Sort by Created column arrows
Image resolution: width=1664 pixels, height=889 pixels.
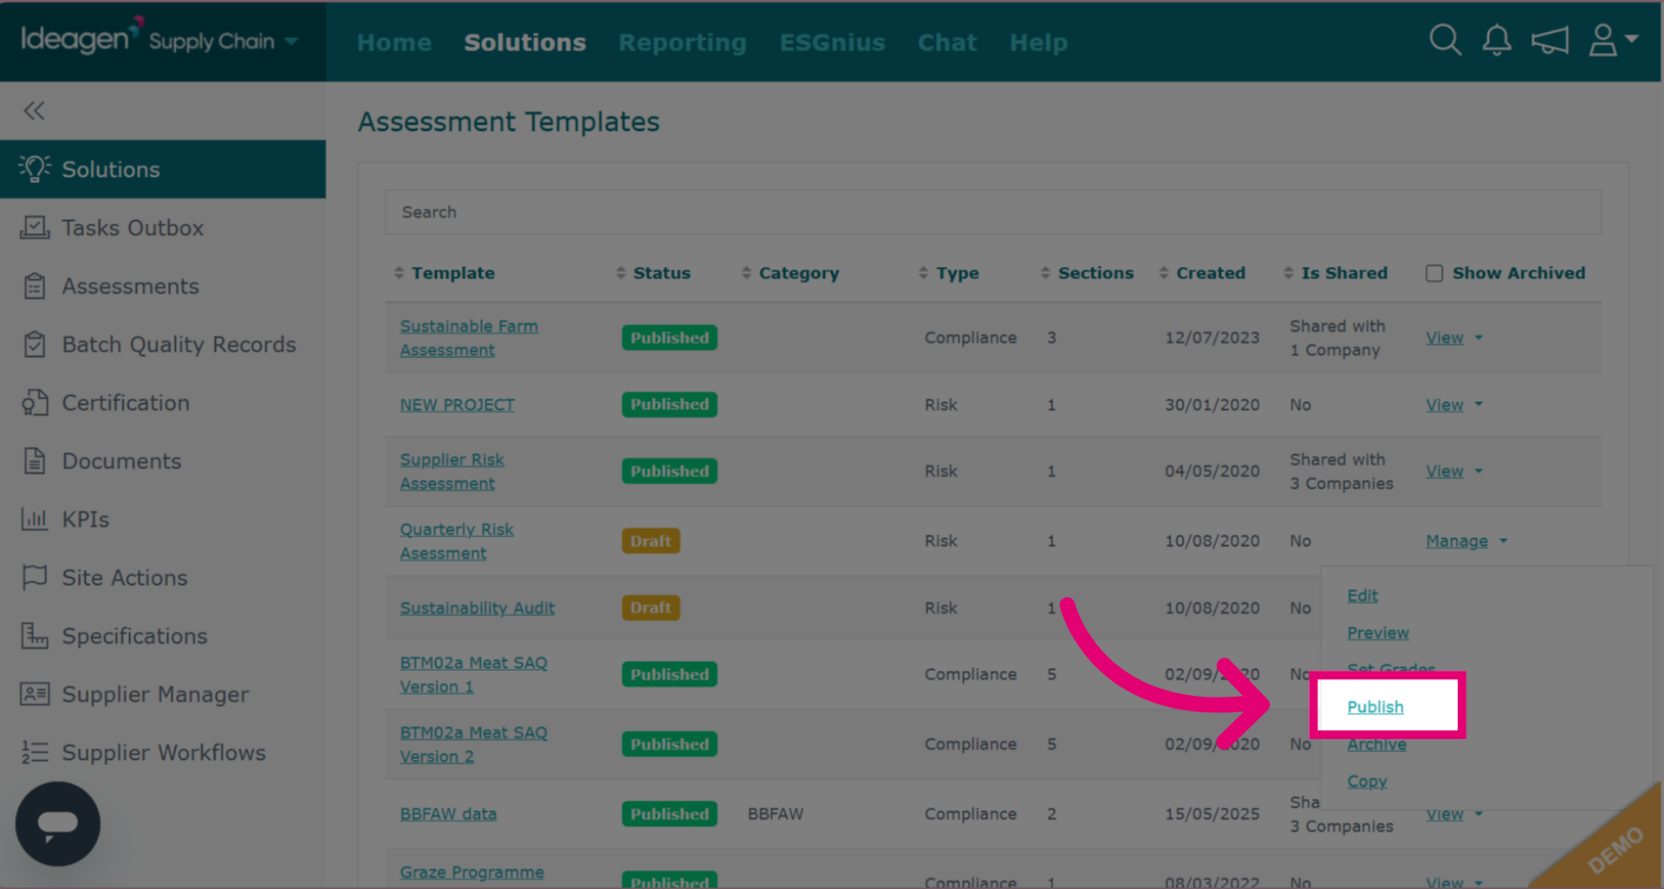pyautogui.click(x=1164, y=273)
